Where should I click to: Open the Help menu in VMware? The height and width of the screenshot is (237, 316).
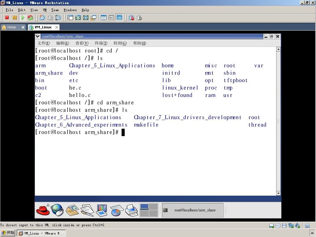[x=85, y=10]
